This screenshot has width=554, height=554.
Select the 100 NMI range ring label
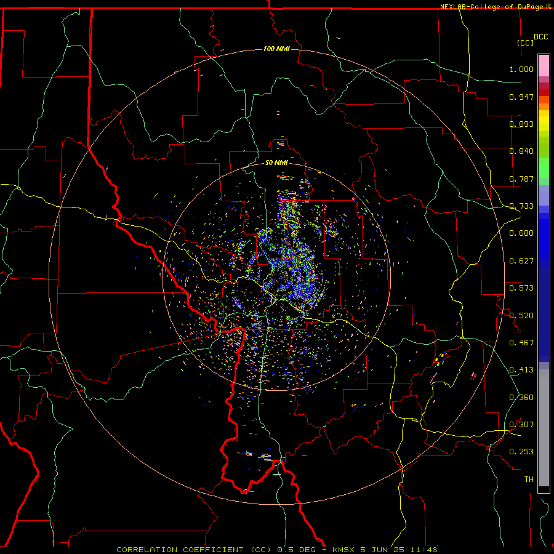pyautogui.click(x=276, y=49)
